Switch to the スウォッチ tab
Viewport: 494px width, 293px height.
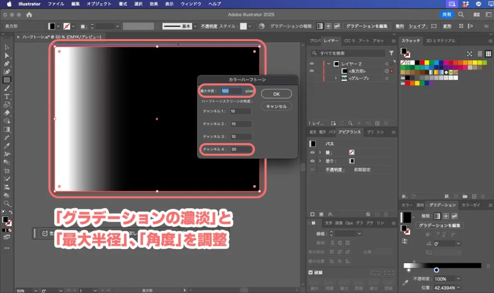coord(412,40)
